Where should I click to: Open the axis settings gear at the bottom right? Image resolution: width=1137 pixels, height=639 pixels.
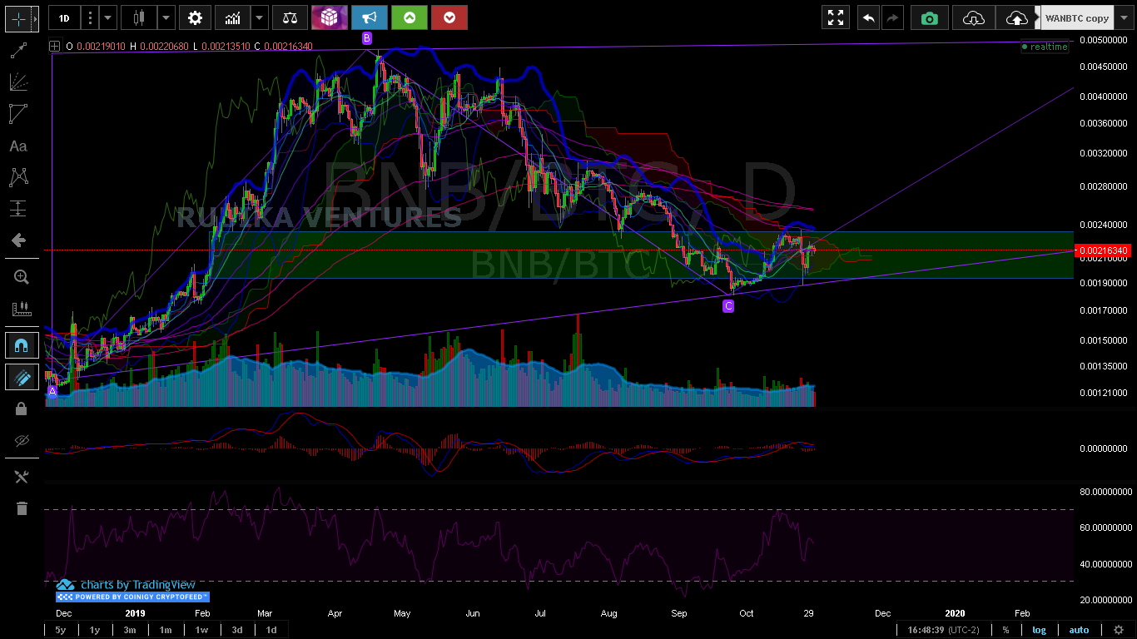pos(1118,630)
